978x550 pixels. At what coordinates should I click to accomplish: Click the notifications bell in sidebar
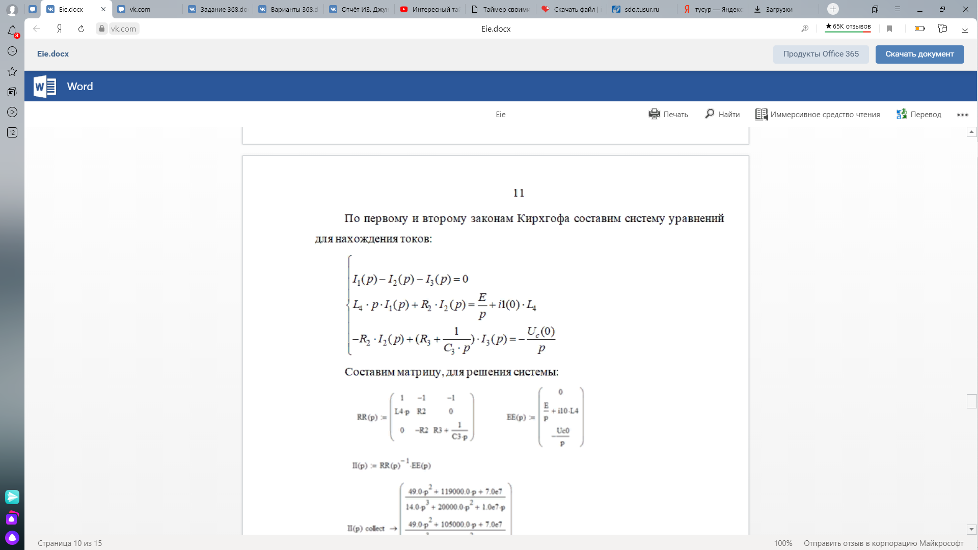[12, 31]
